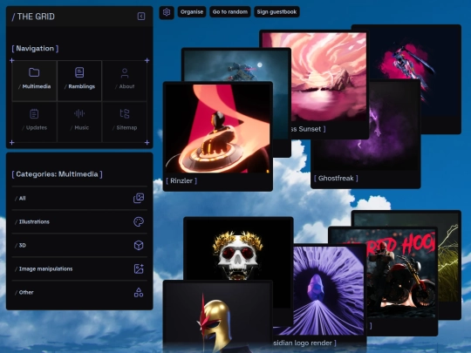Collapse the sidebar panel with the arrow icon
The width and height of the screenshot is (471, 353).
coord(141,17)
